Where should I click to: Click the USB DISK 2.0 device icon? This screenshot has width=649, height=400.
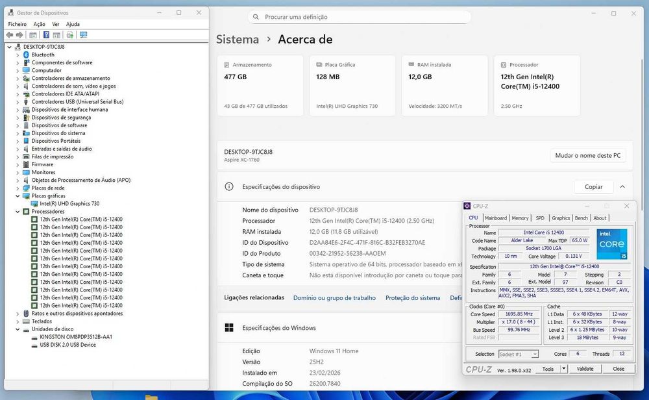click(34, 345)
